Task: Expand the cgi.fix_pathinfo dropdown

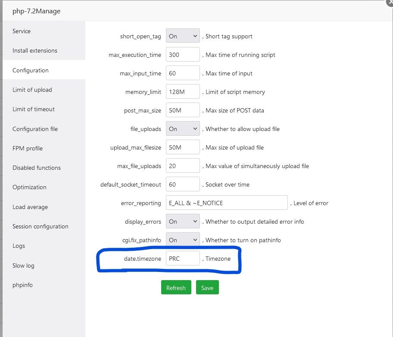Action: (x=183, y=240)
